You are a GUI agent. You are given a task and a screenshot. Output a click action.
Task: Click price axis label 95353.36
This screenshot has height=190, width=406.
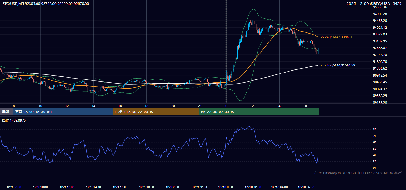tap(380, 7)
